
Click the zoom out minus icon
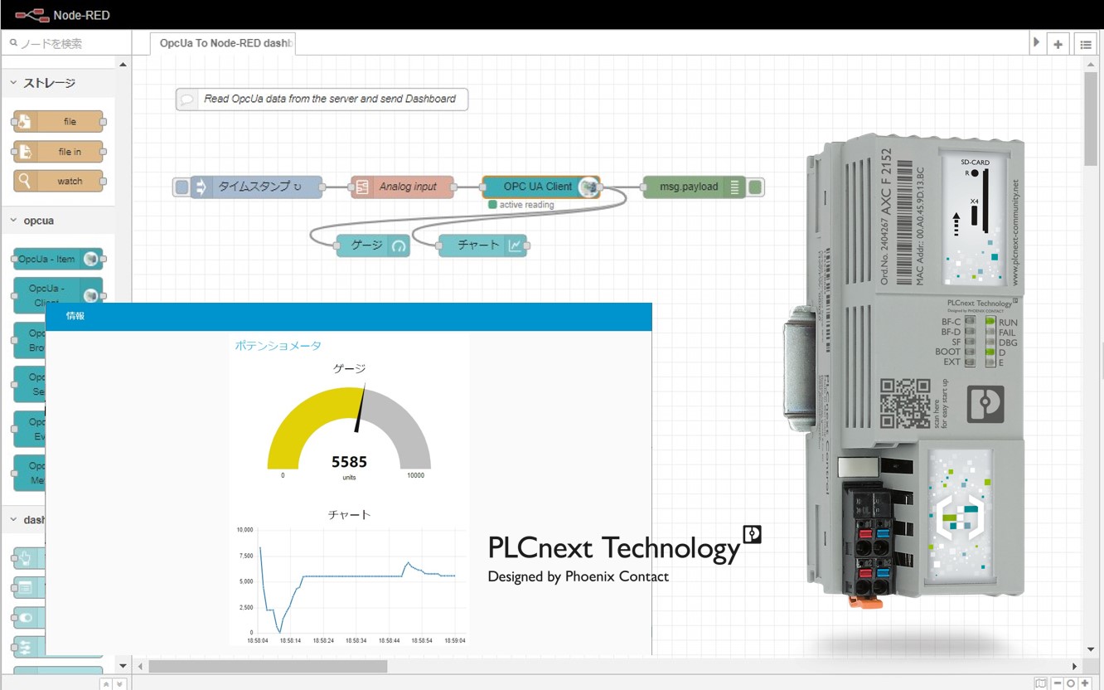pyautogui.click(x=1057, y=683)
